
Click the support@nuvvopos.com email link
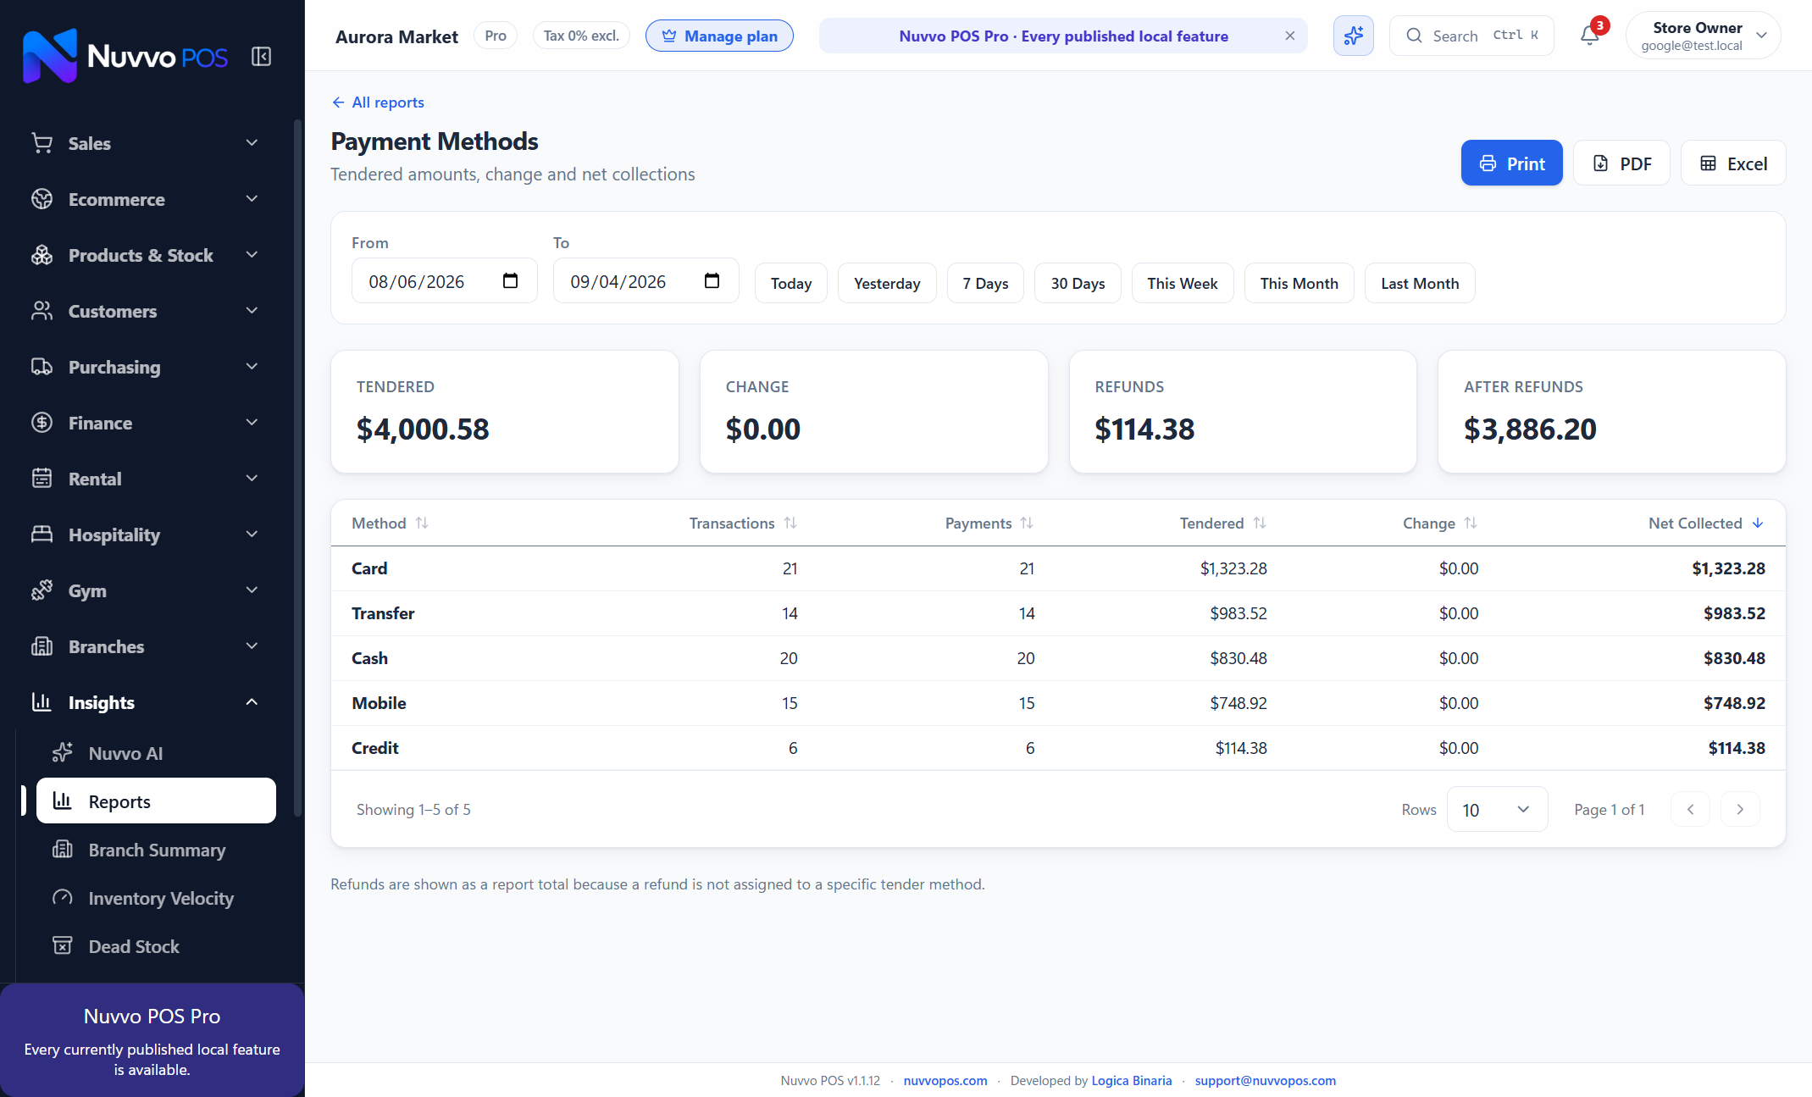[1266, 1081]
